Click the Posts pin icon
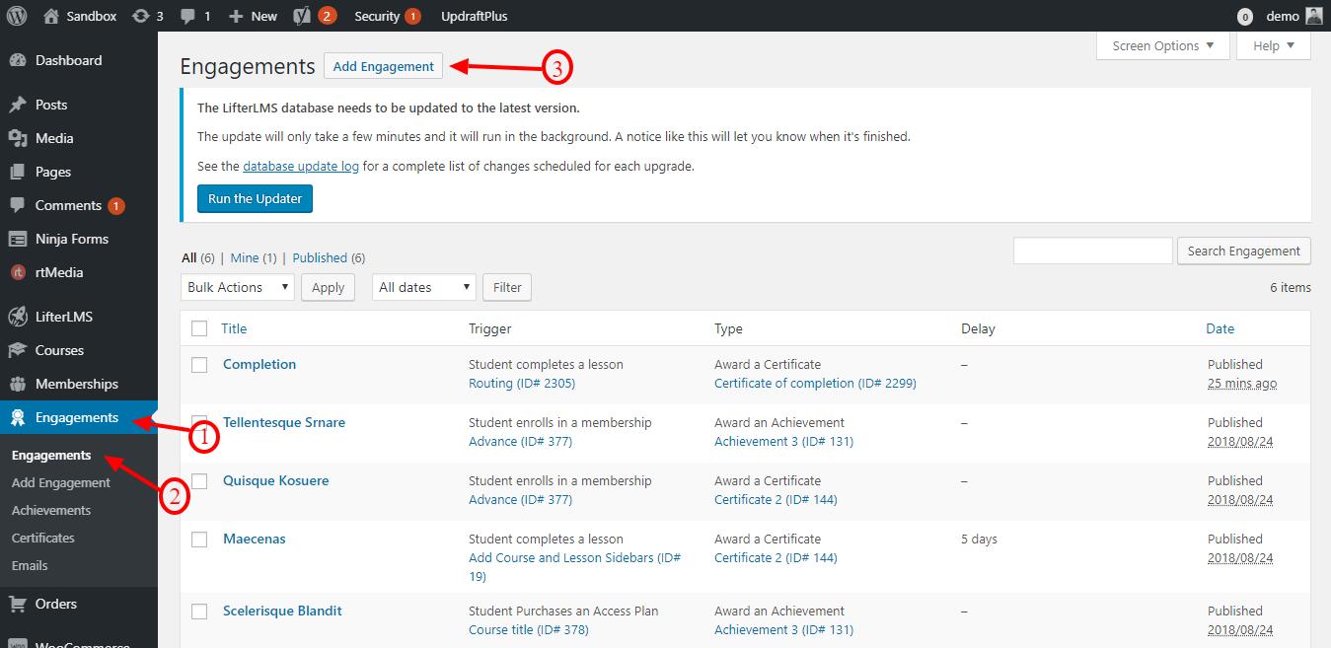The width and height of the screenshot is (1331, 648). click(x=18, y=105)
